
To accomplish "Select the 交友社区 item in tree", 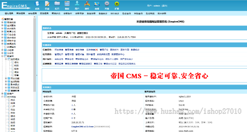I will (15, 88).
